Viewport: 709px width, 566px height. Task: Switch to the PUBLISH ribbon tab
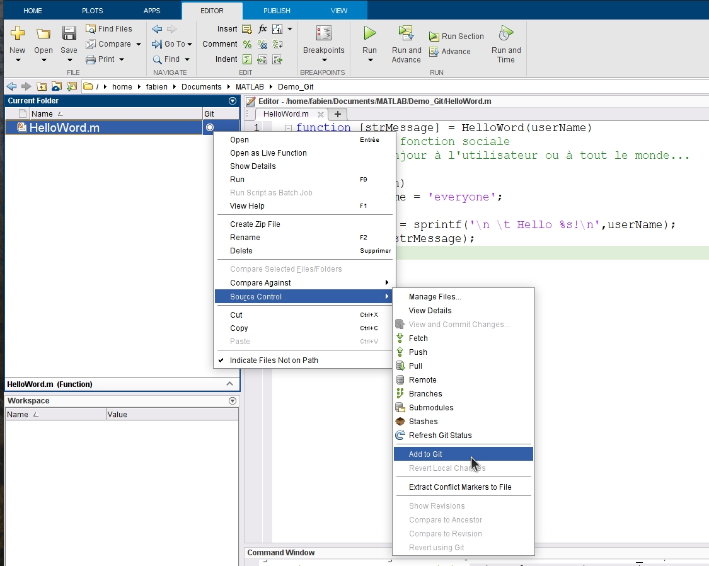click(277, 11)
